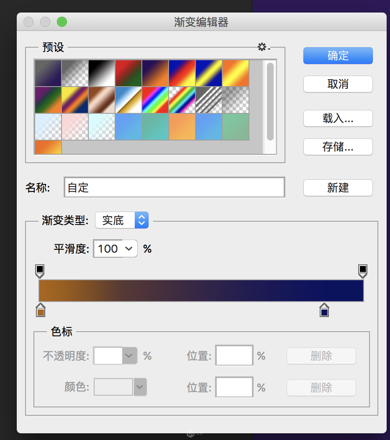Viewport: 390px width, 440px height.
Task: Select the soft green gradient preset
Action: click(x=236, y=127)
